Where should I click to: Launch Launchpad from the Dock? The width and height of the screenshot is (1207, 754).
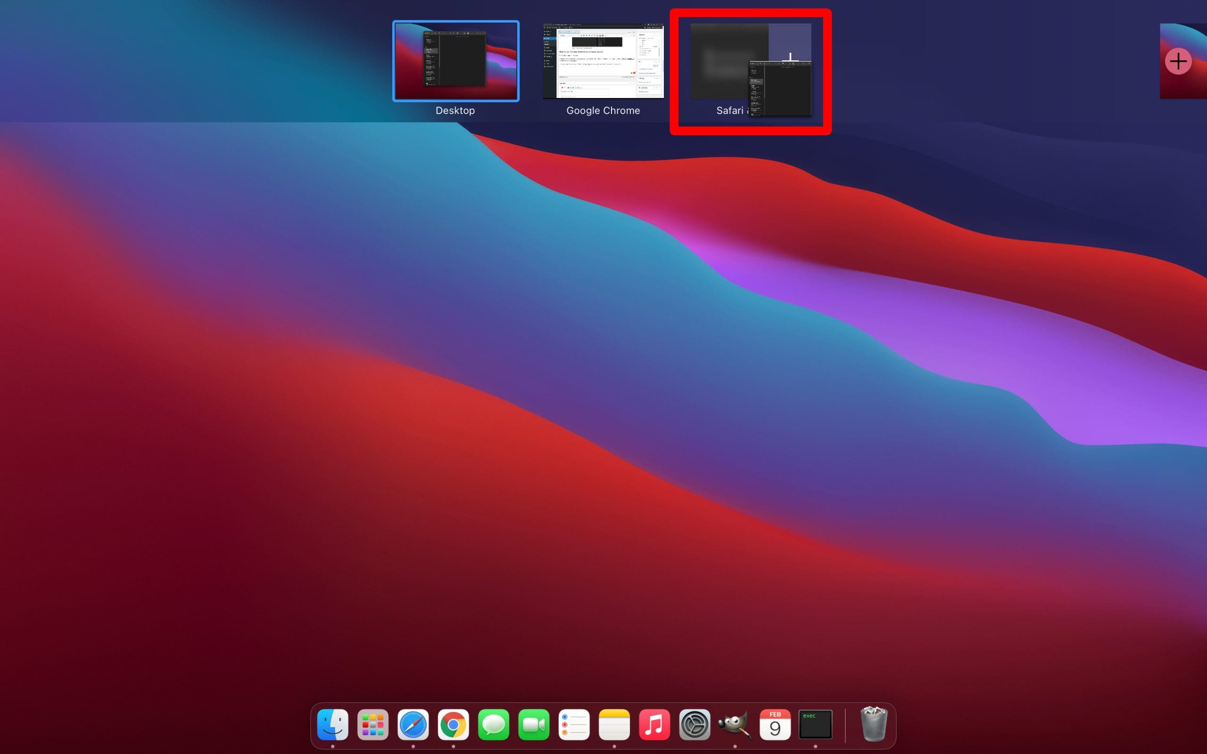pos(372,724)
